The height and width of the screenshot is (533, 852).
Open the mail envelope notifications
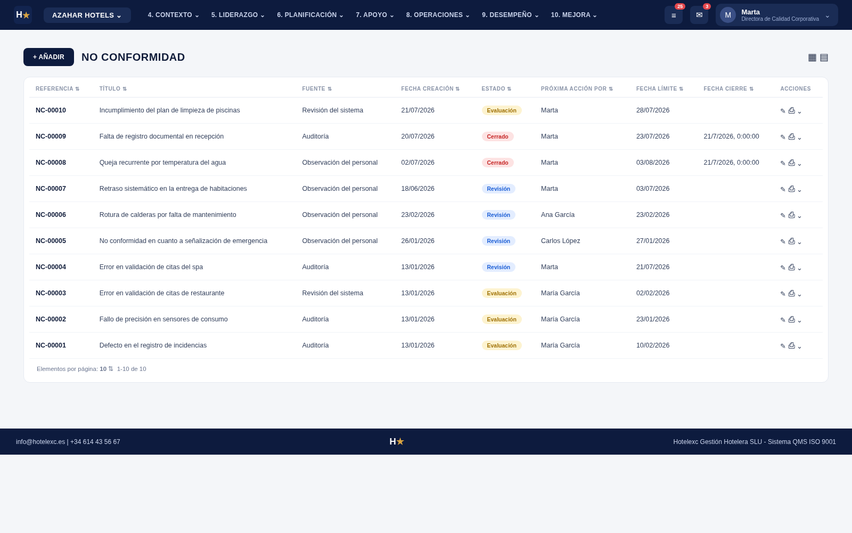699,15
